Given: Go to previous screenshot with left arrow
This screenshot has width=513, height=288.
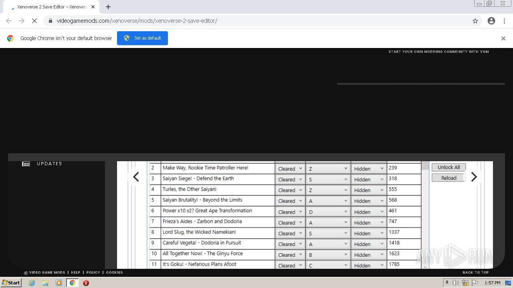Looking at the screenshot, I should click(136, 177).
